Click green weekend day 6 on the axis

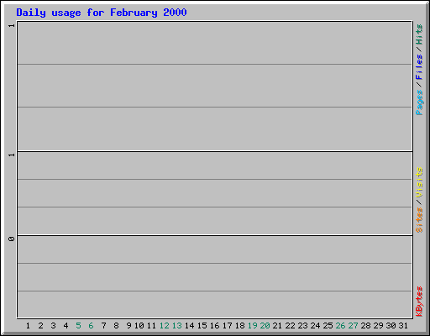91,326
